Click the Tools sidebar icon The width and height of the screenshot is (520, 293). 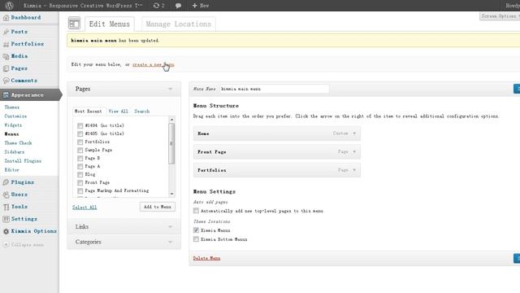[x=6, y=207]
